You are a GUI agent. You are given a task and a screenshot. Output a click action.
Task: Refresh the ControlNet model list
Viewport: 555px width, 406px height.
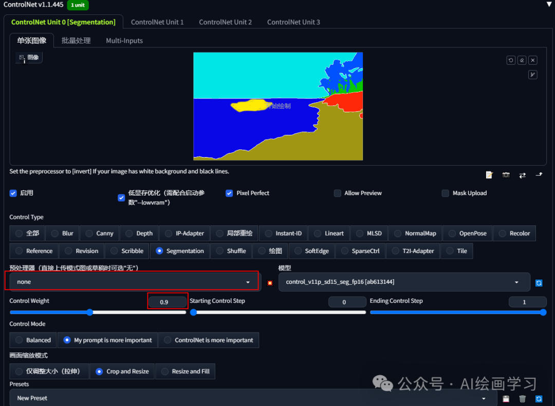point(539,283)
